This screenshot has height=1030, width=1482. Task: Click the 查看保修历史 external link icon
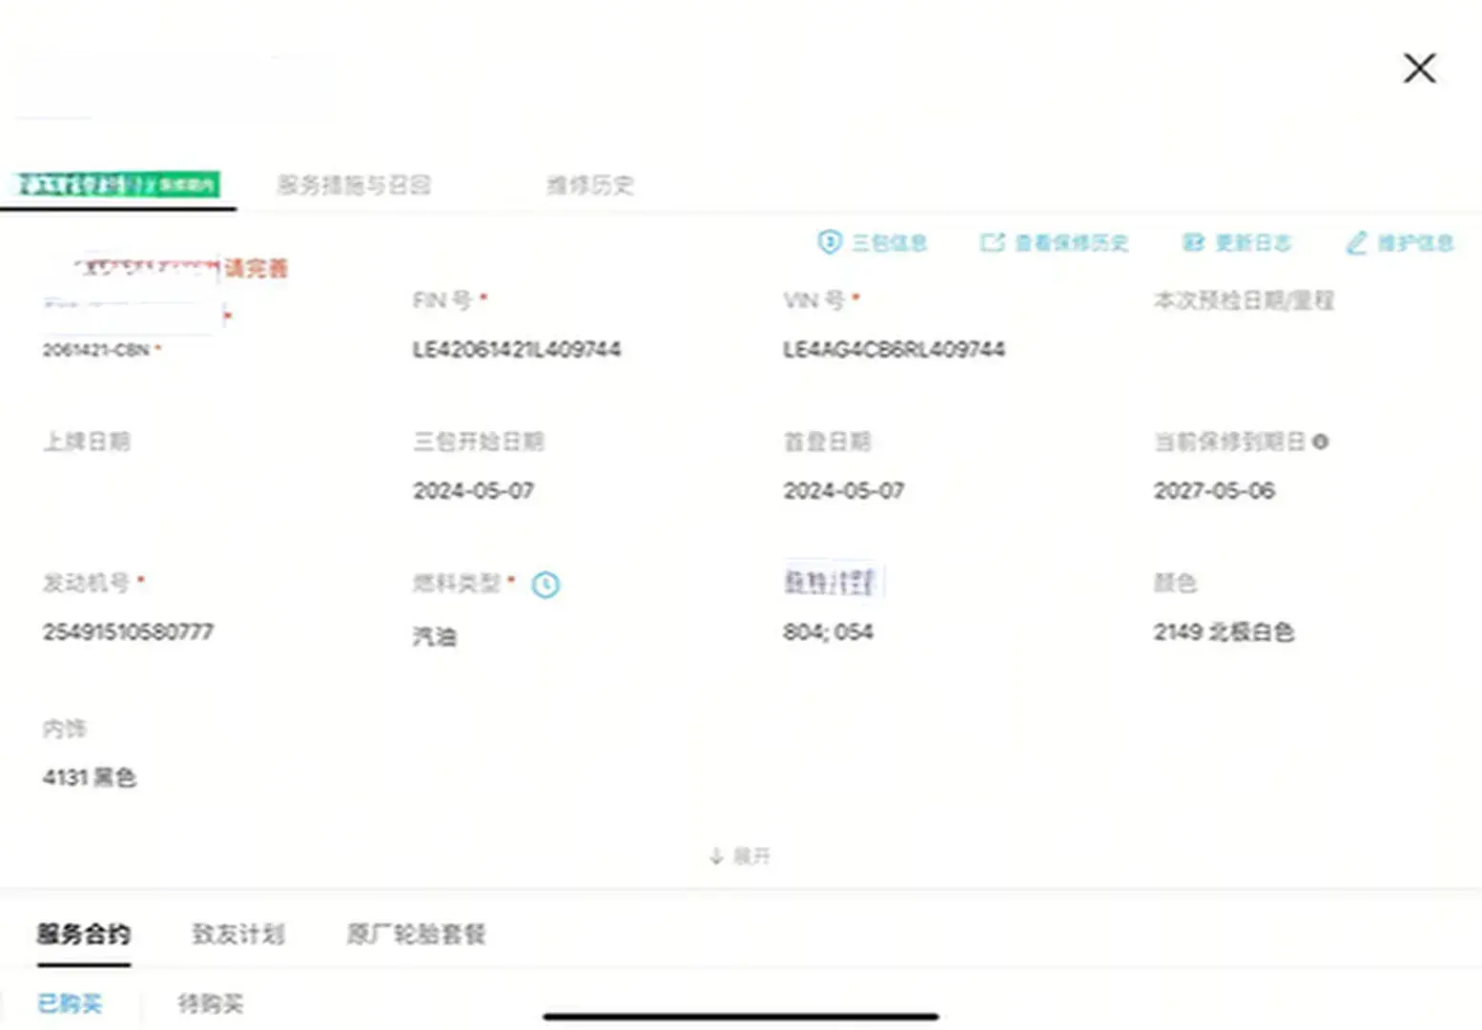click(992, 243)
